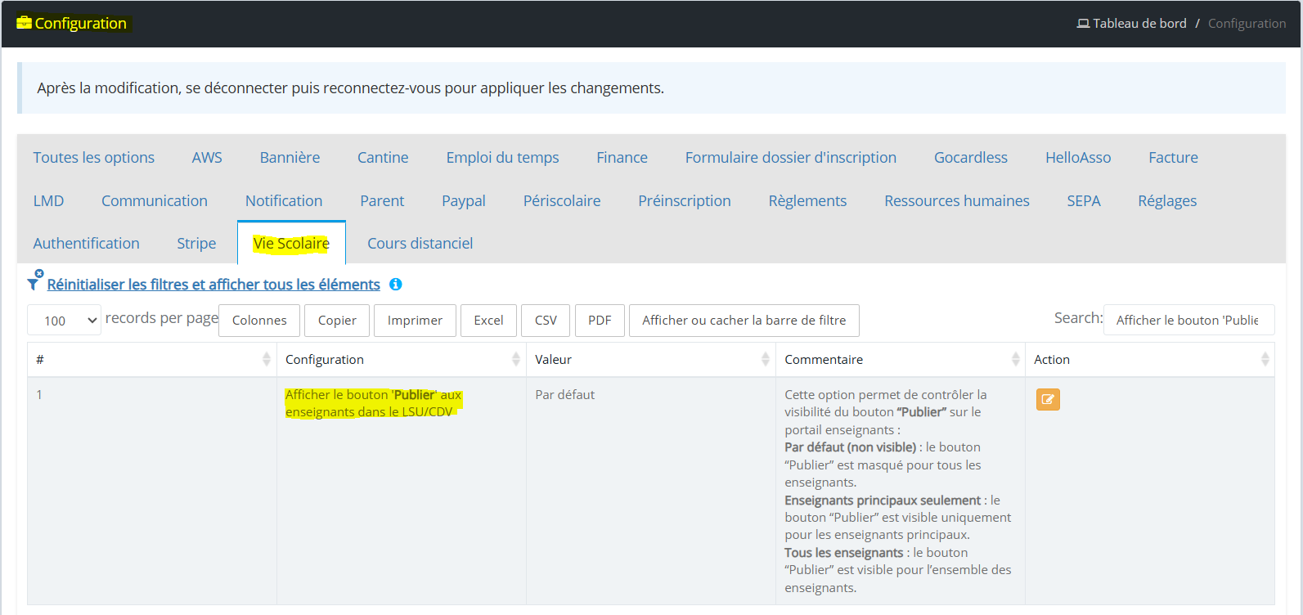Sort the Valeur column
This screenshot has height=615, width=1303.
(x=765, y=359)
